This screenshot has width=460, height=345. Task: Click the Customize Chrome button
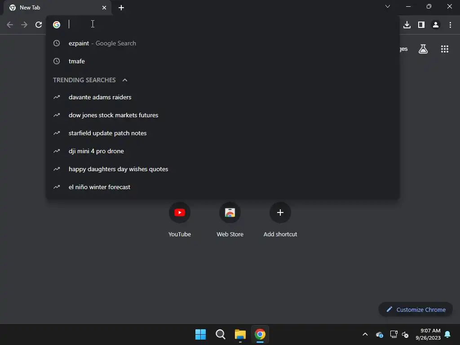tap(416, 310)
